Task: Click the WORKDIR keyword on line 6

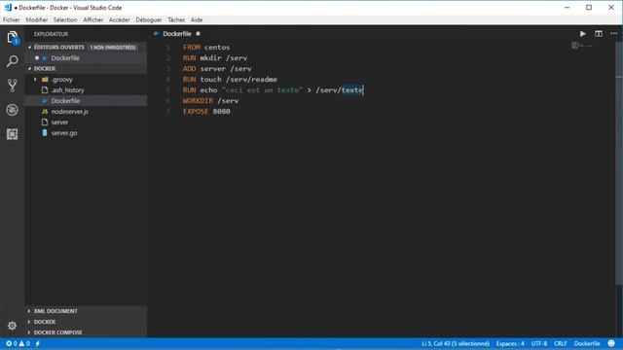Action: click(x=198, y=101)
